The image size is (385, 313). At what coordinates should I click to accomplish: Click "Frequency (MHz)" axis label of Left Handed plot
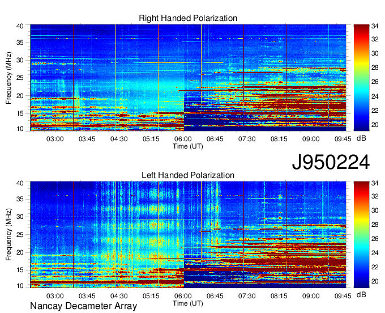tap(8, 235)
